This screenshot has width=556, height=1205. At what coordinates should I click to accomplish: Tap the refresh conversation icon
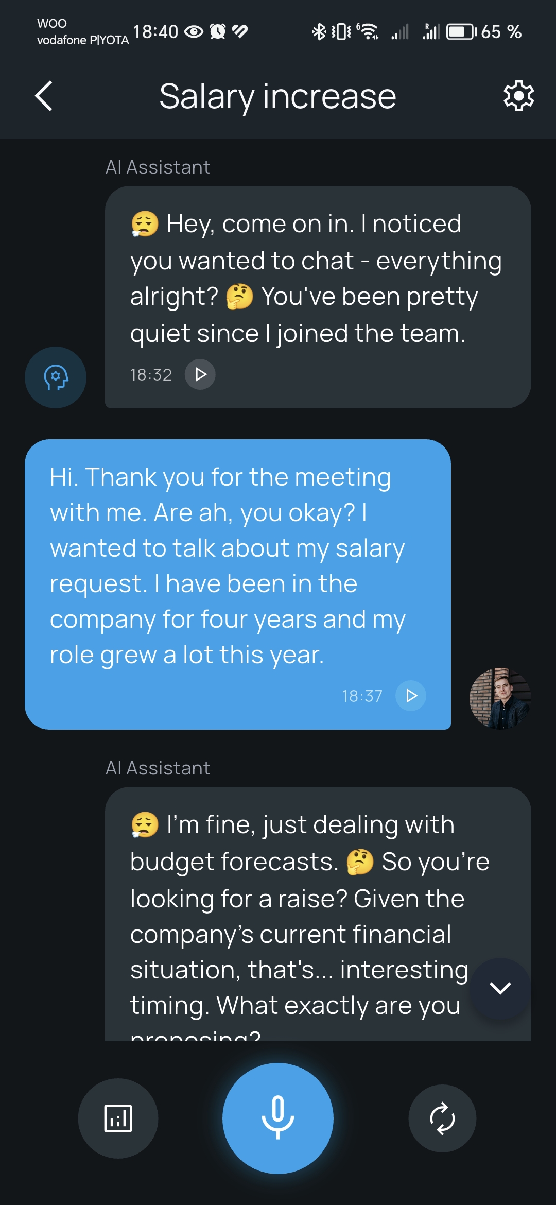tap(442, 1118)
